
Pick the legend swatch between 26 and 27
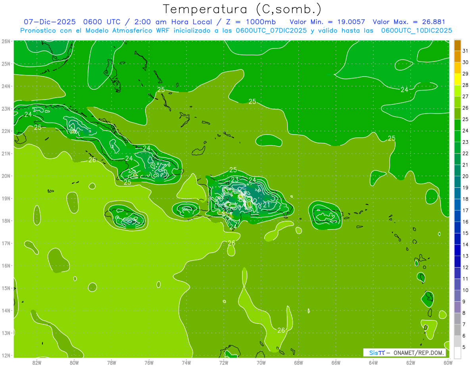click(x=457, y=102)
